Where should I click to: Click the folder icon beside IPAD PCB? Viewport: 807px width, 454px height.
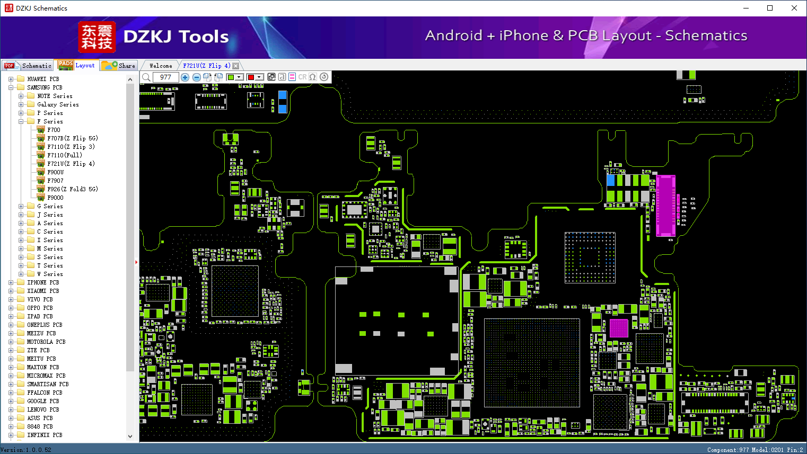point(21,316)
